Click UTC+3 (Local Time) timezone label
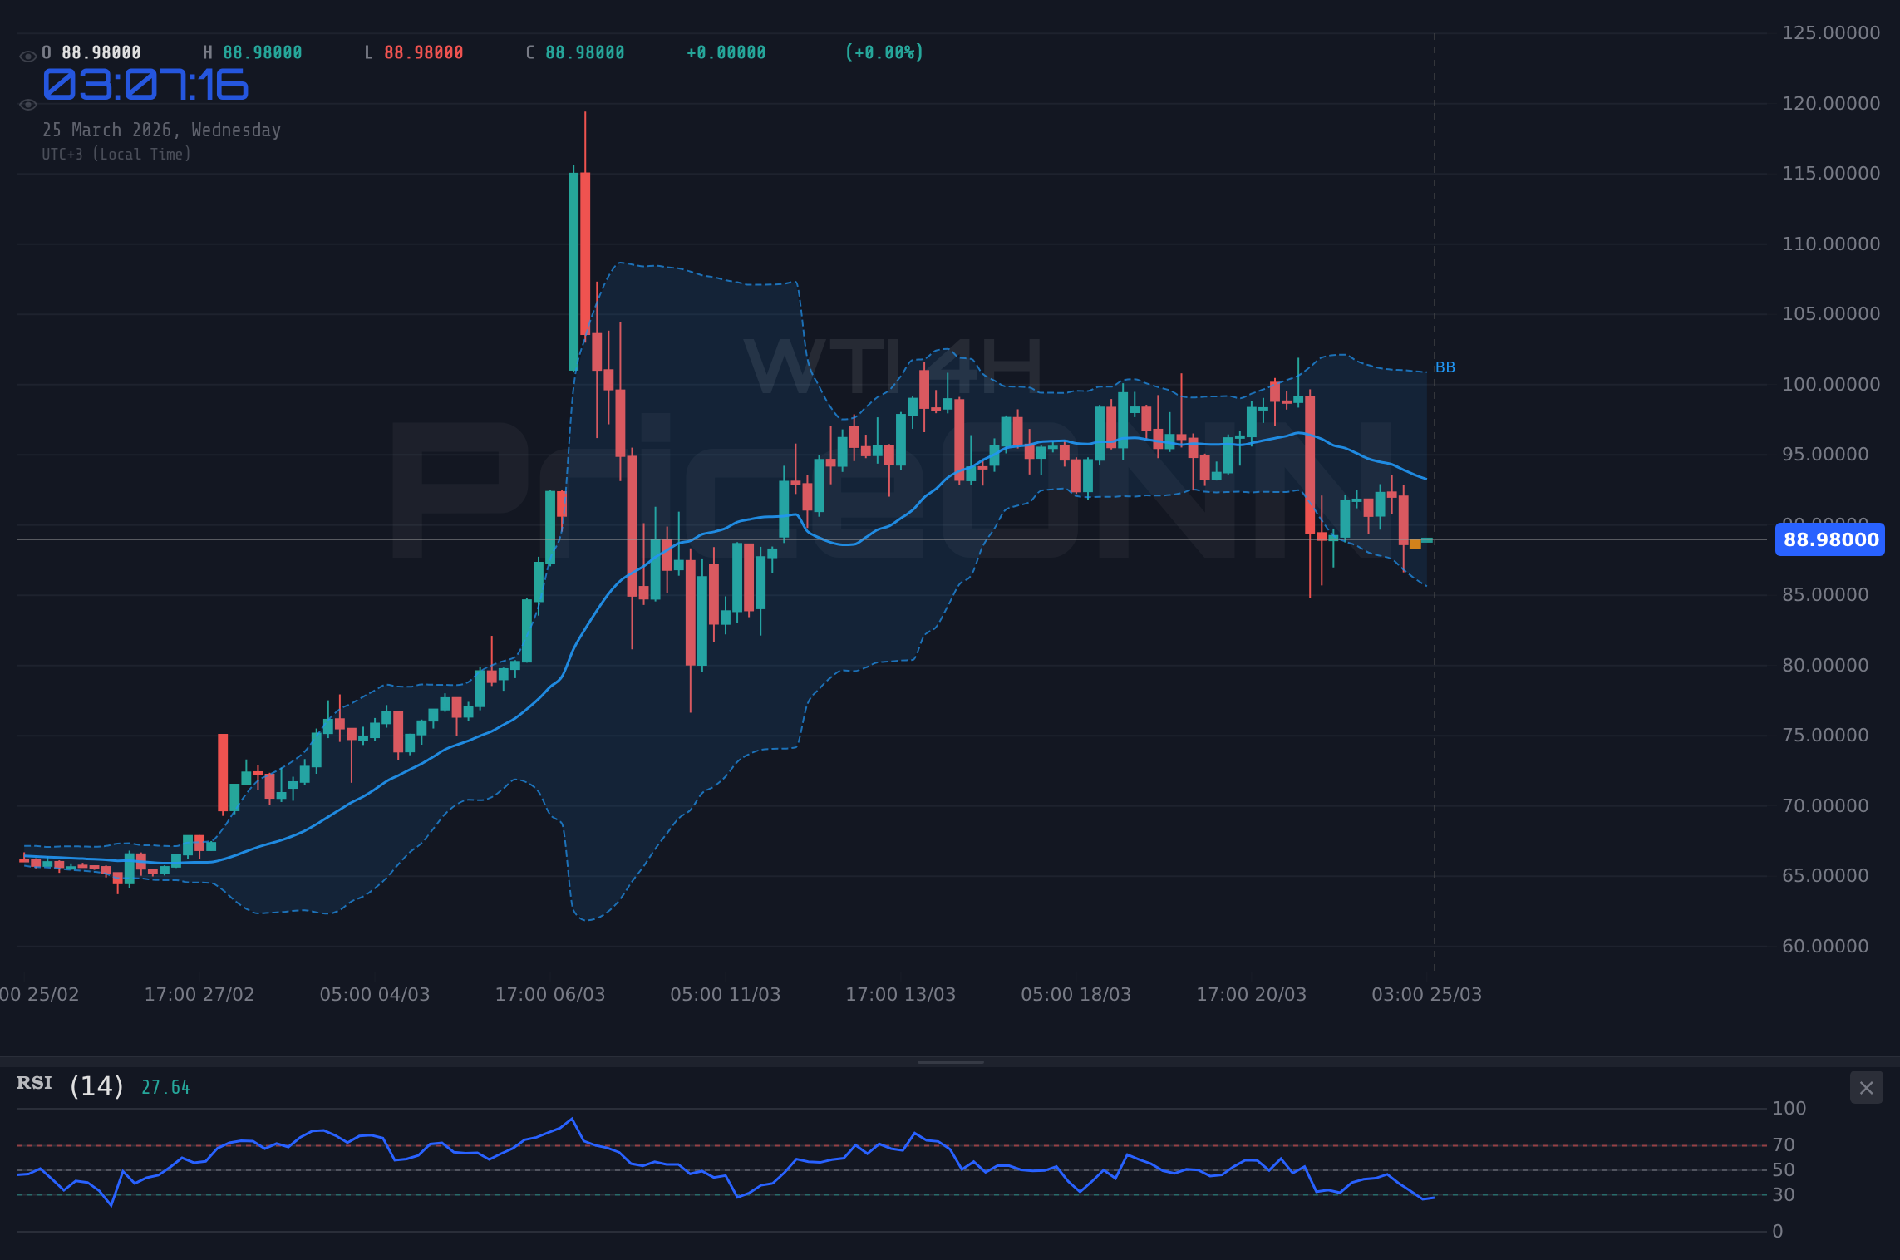The height and width of the screenshot is (1260, 1900). (x=116, y=154)
